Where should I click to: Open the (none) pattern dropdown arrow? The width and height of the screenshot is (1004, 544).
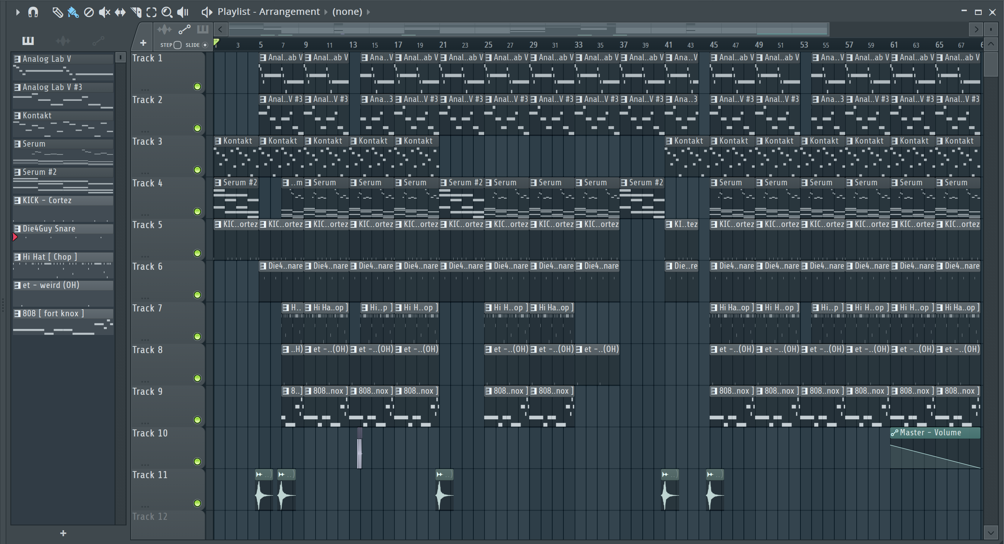click(368, 12)
